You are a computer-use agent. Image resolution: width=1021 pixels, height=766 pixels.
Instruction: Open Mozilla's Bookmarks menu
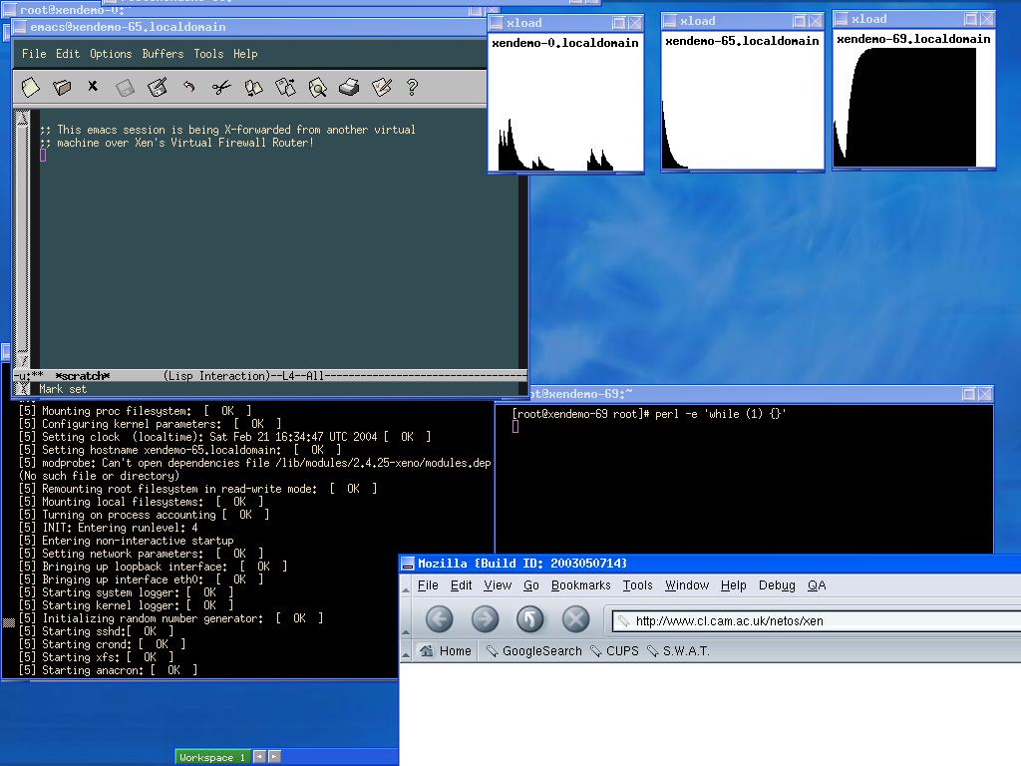[581, 584]
